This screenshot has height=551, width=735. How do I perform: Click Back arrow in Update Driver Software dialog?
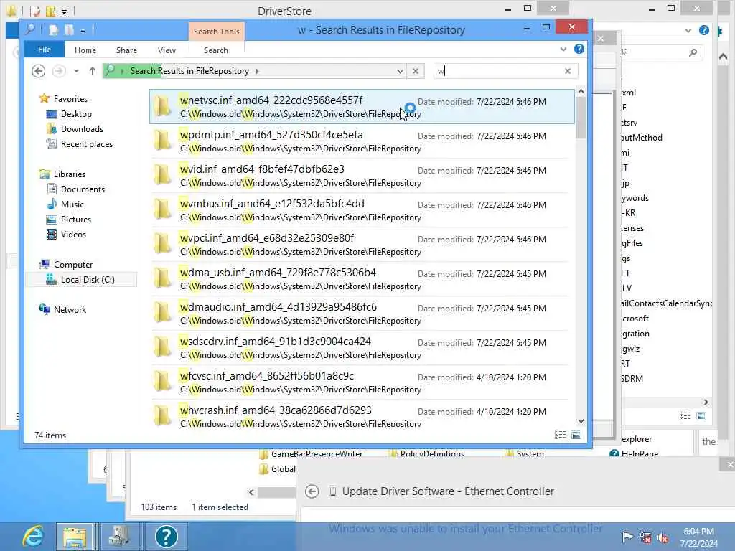point(312,491)
